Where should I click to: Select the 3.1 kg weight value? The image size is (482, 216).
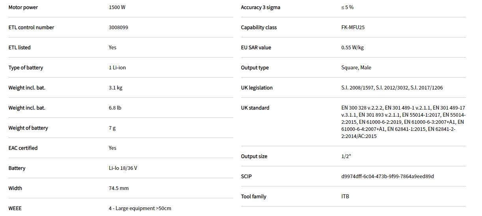115,88
